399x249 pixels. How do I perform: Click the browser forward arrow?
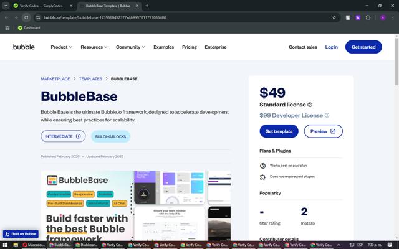click(16, 17)
